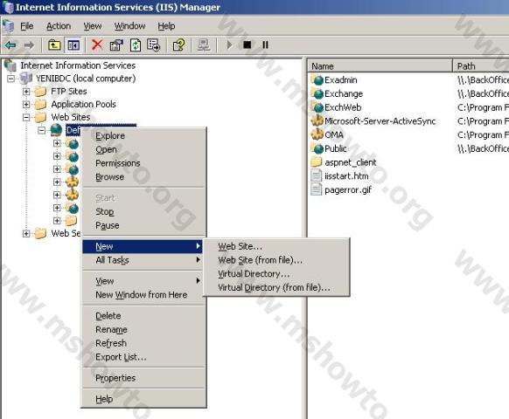Image resolution: width=509 pixels, height=419 pixels.
Task: Click the ExchWeb globe icon in list
Action: pyautogui.click(x=317, y=107)
